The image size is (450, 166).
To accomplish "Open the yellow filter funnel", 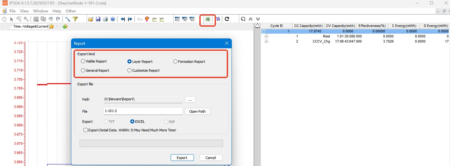I will pos(75,19).
